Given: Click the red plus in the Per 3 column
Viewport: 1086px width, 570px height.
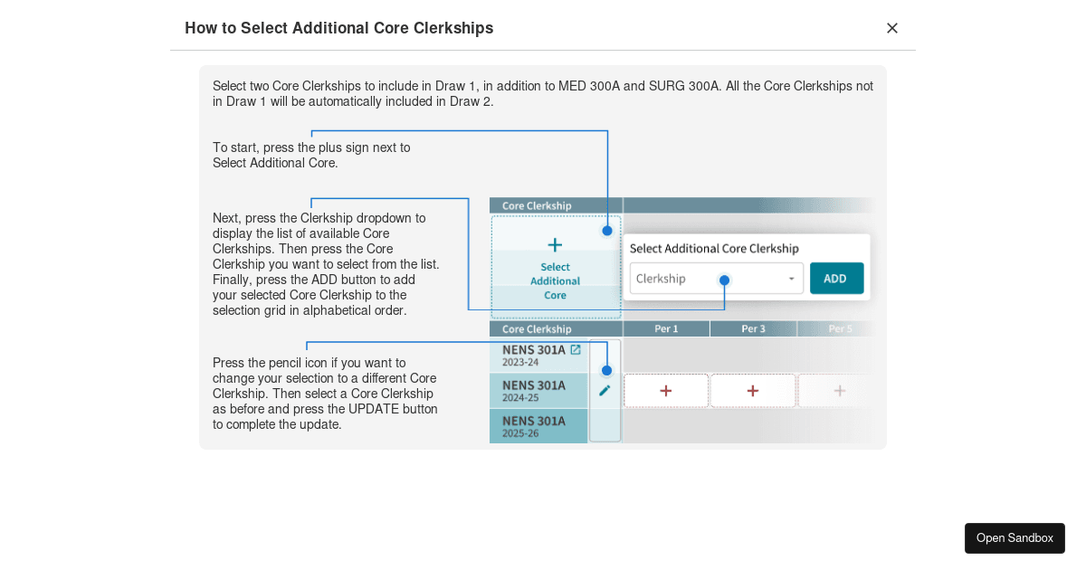Looking at the screenshot, I should point(752,390).
